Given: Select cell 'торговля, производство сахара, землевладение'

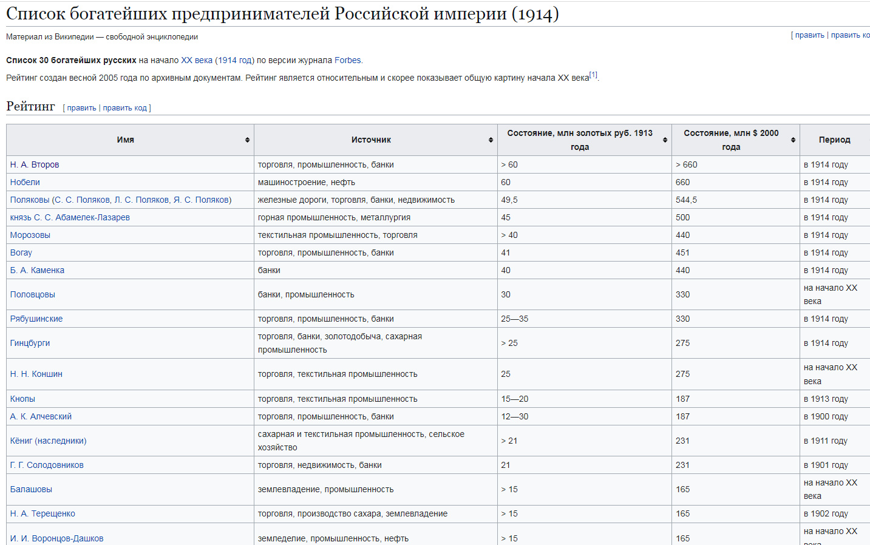Looking at the screenshot, I should [376, 513].
